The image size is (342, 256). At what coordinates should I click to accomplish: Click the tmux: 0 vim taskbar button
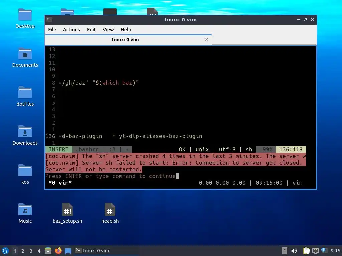tap(106, 251)
